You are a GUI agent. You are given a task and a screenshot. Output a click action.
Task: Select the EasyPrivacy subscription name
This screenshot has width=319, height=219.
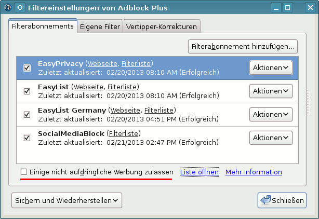tap(61, 64)
